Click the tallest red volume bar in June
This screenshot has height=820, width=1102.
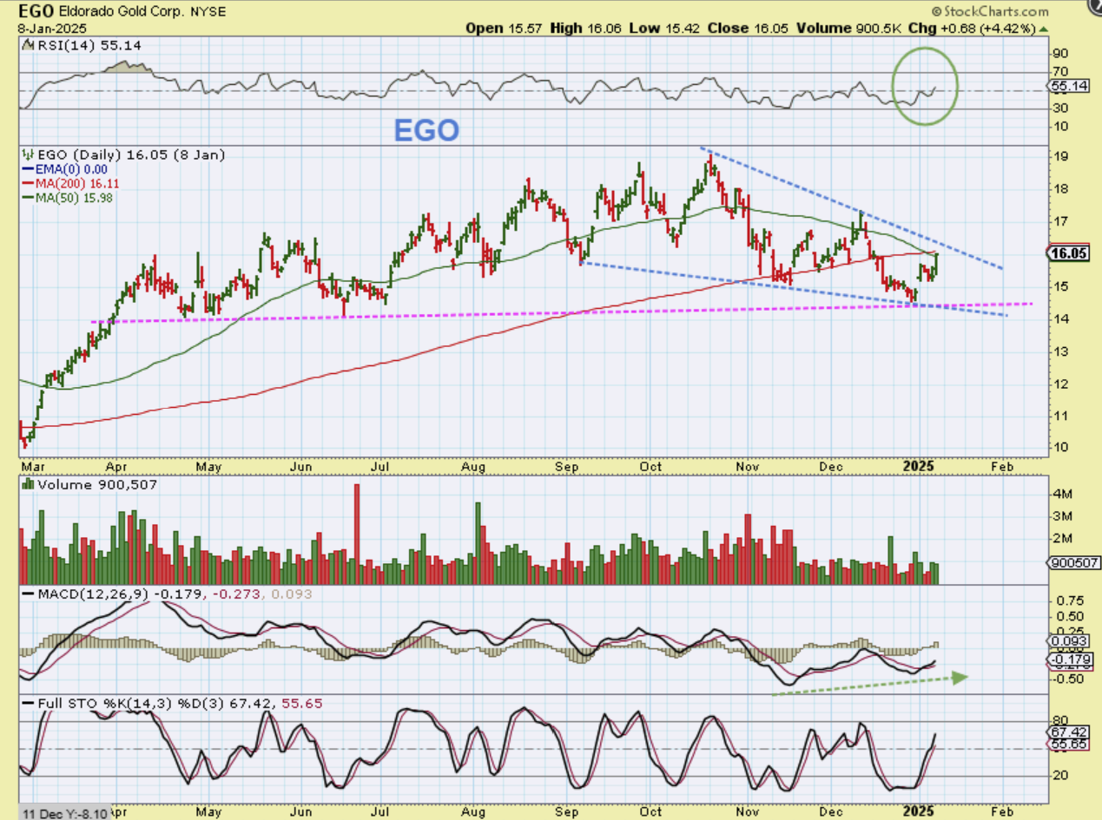click(356, 534)
